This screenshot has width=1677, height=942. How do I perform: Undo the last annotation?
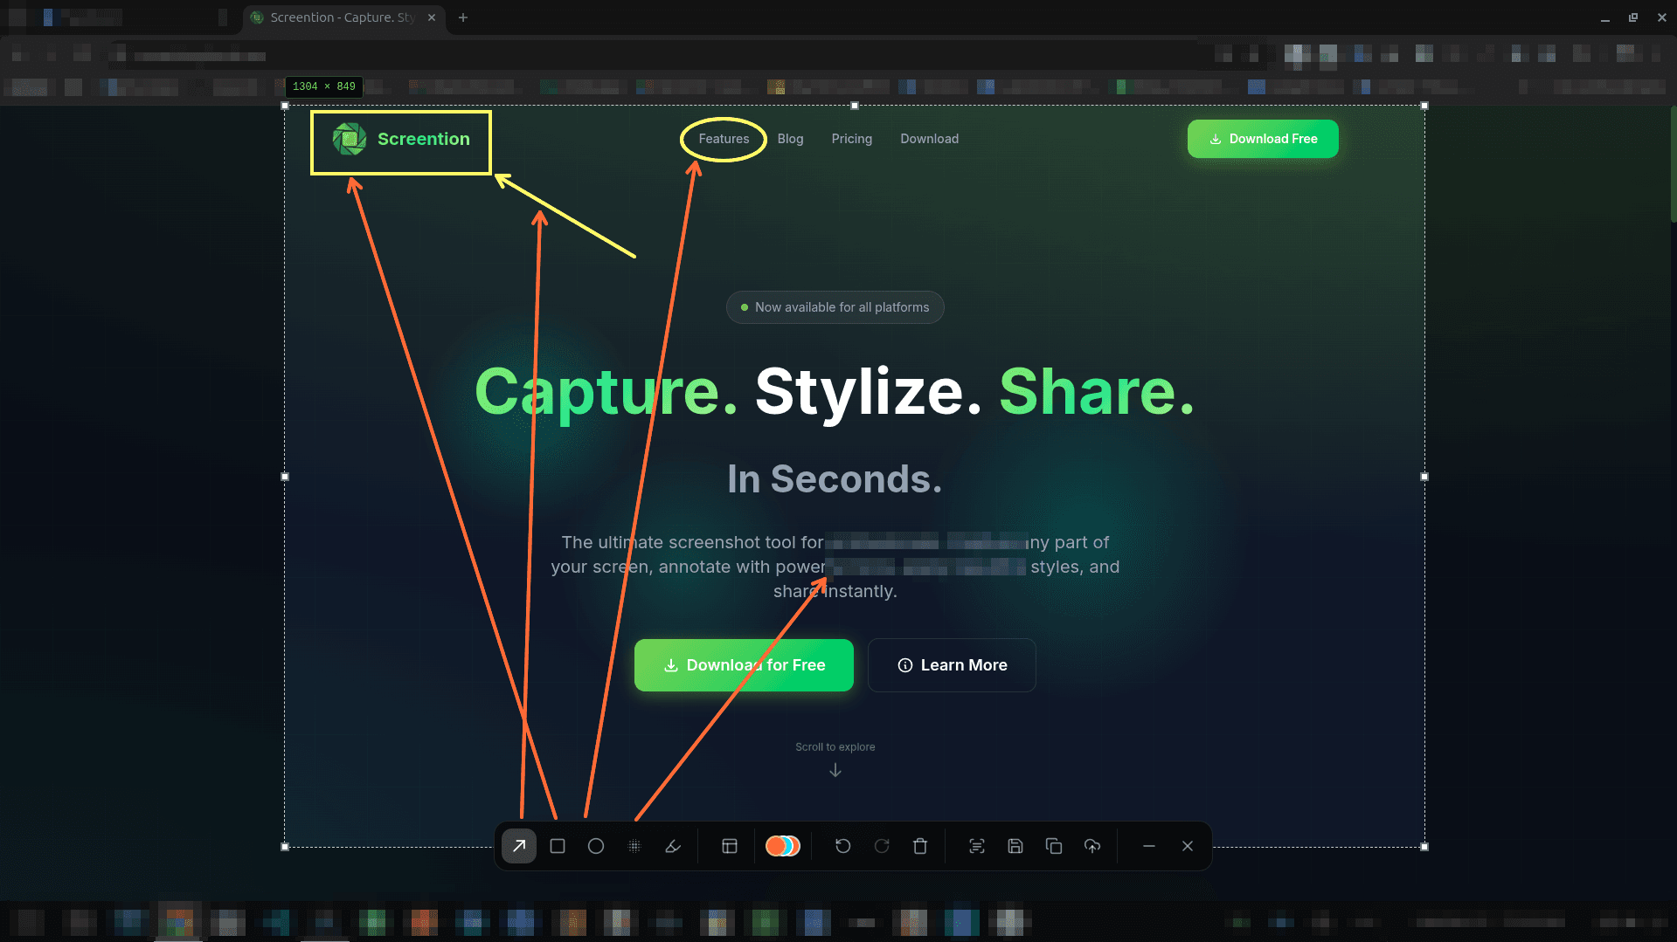point(843,846)
